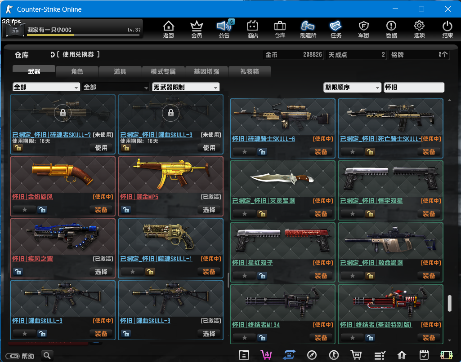Click the search field containing 怀旧

click(x=414, y=87)
